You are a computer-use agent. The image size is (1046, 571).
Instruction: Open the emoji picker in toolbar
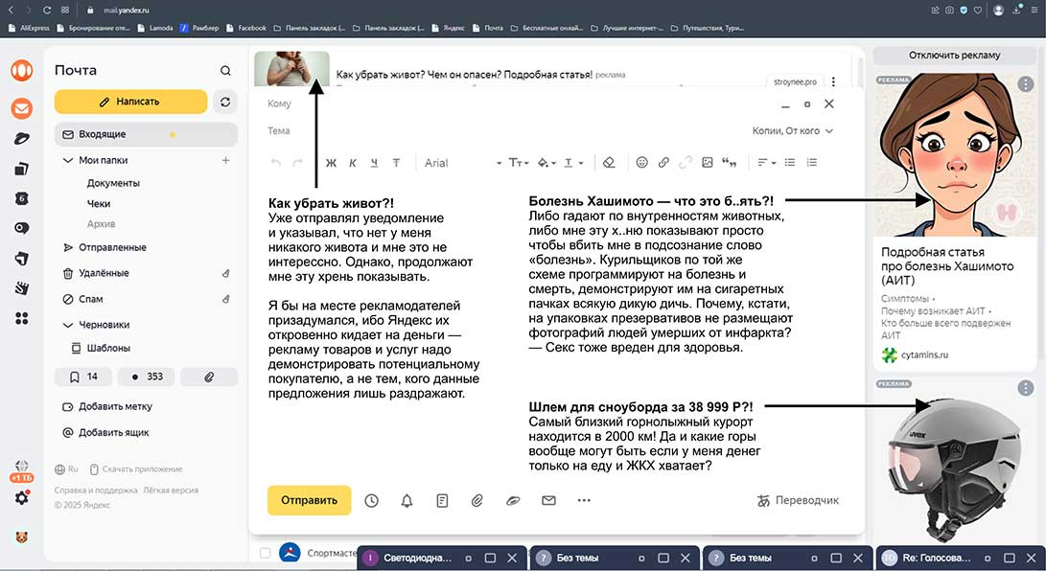pyautogui.click(x=642, y=163)
